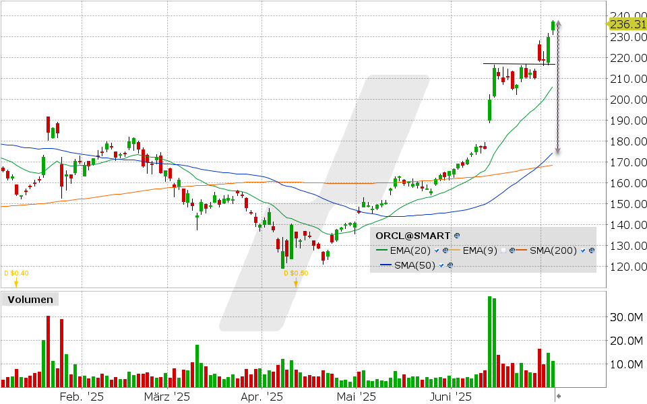Click the Volumen panel label
647x404 pixels.
[30, 299]
